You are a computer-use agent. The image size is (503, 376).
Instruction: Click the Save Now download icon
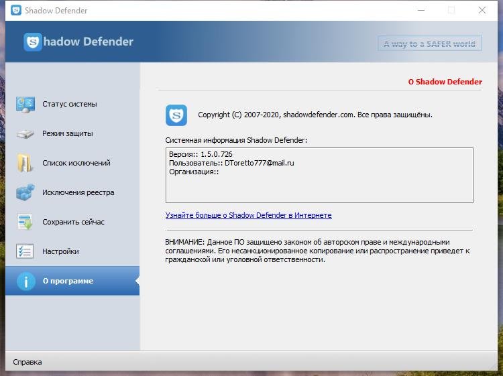pos(25,222)
